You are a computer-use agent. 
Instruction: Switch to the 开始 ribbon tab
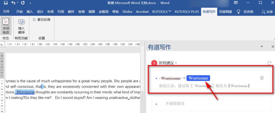(x=19, y=12)
